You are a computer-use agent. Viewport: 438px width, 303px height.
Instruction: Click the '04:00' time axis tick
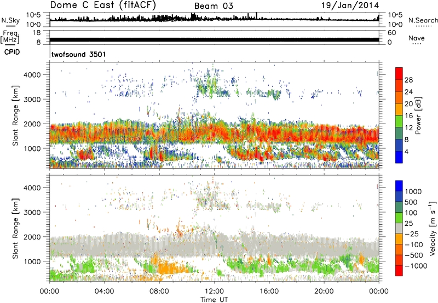(104, 292)
